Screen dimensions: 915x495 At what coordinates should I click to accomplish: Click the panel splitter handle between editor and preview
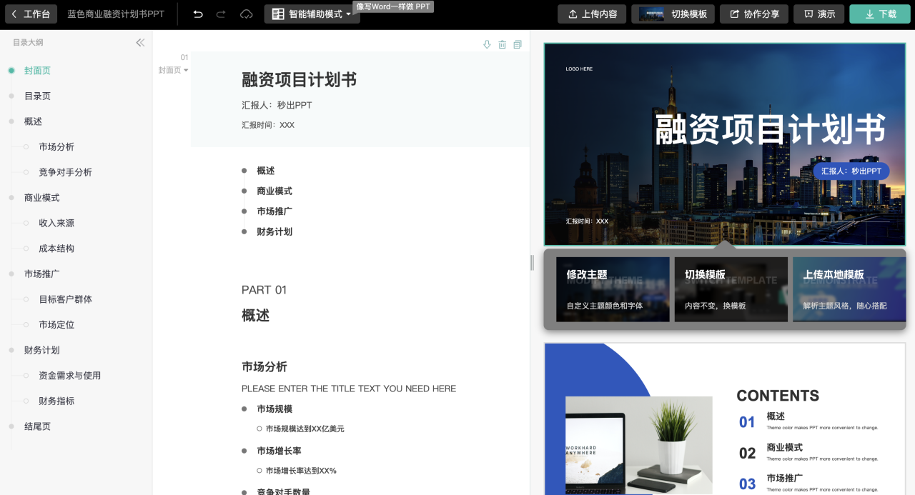pyautogui.click(x=532, y=263)
